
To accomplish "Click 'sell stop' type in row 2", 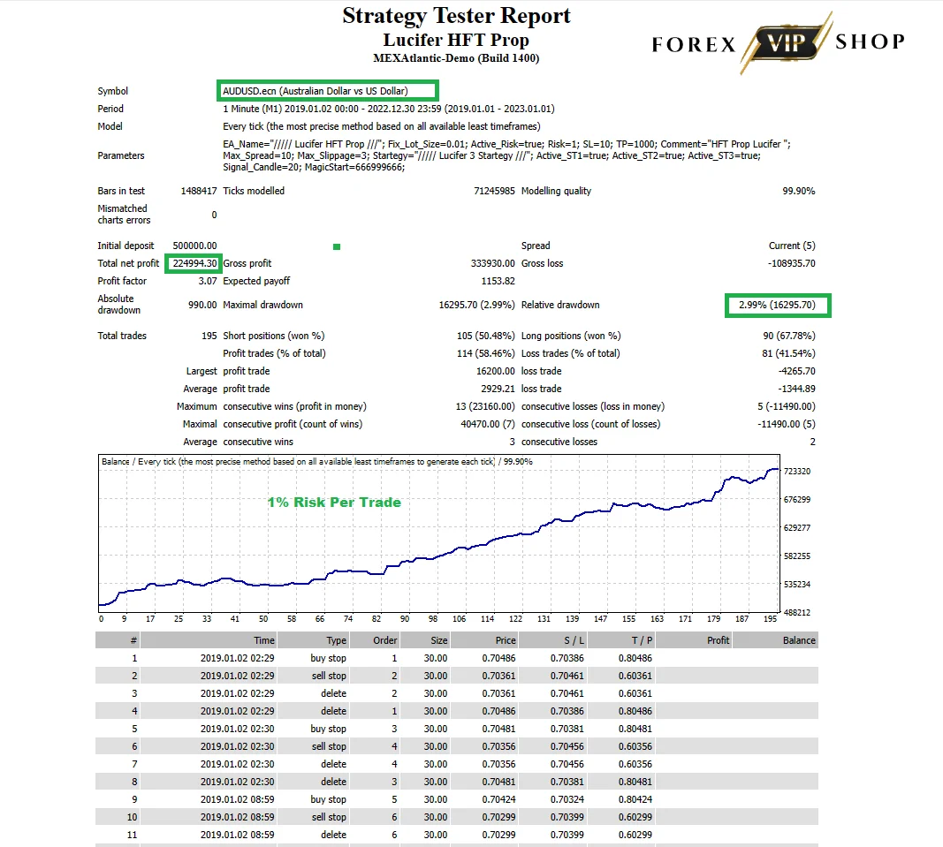I will coord(329,676).
